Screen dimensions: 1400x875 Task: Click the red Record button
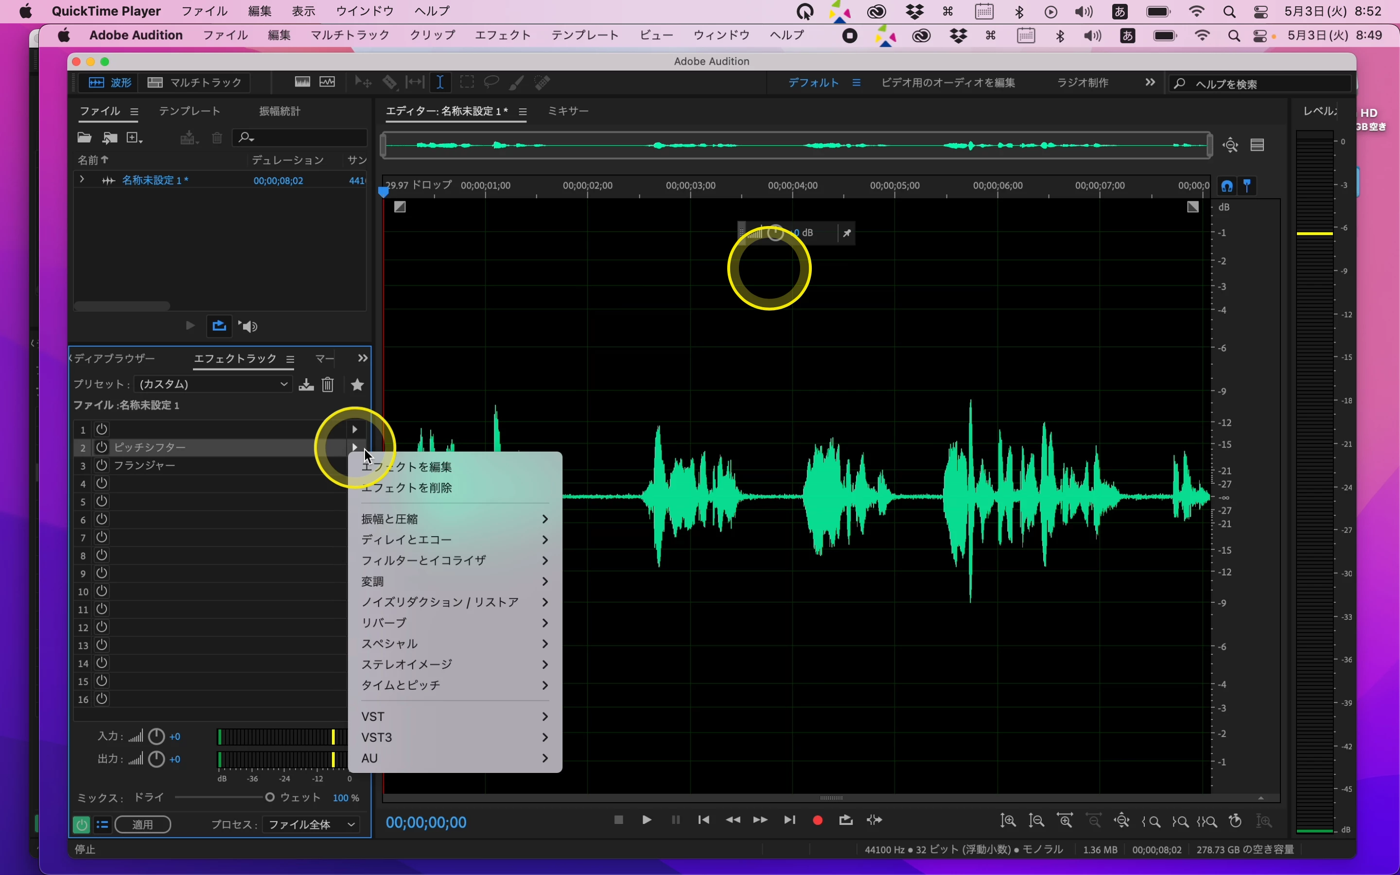pos(818,820)
